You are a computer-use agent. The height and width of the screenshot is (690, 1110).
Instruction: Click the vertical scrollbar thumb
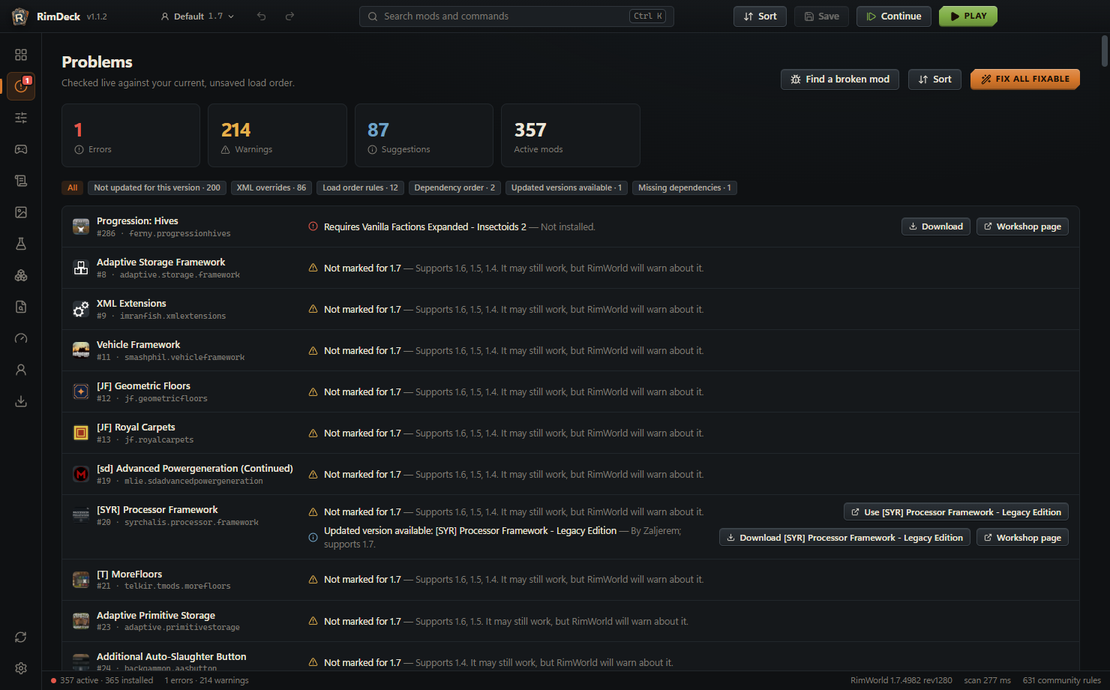tap(1105, 51)
